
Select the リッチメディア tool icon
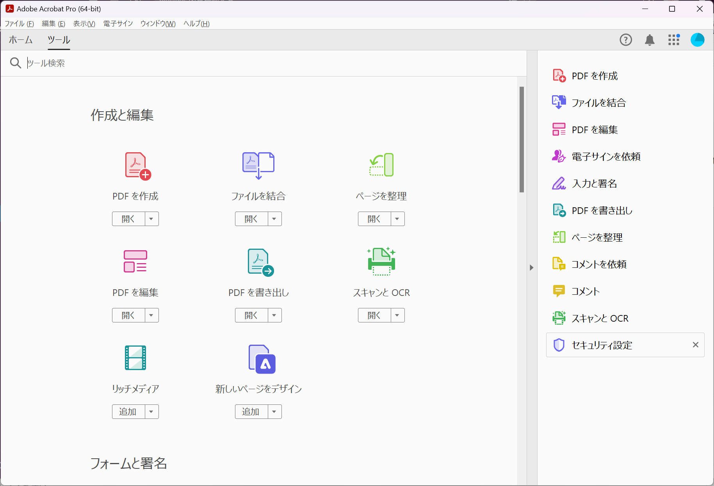coord(135,358)
